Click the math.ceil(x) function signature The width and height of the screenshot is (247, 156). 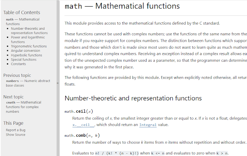pos(79,112)
